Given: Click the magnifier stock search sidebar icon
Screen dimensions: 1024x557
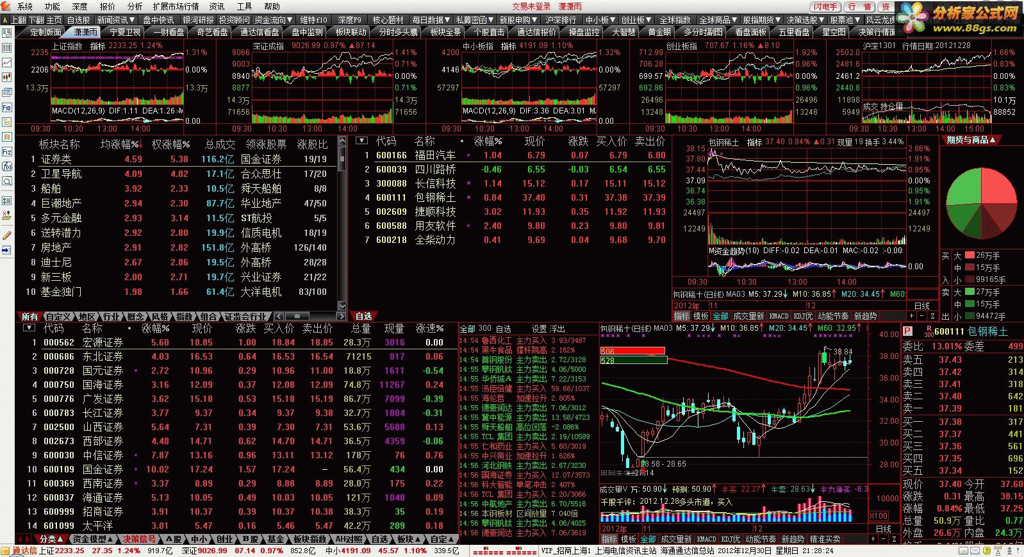Looking at the screenshot, I should pyautogui.click(x=6, y=181).
